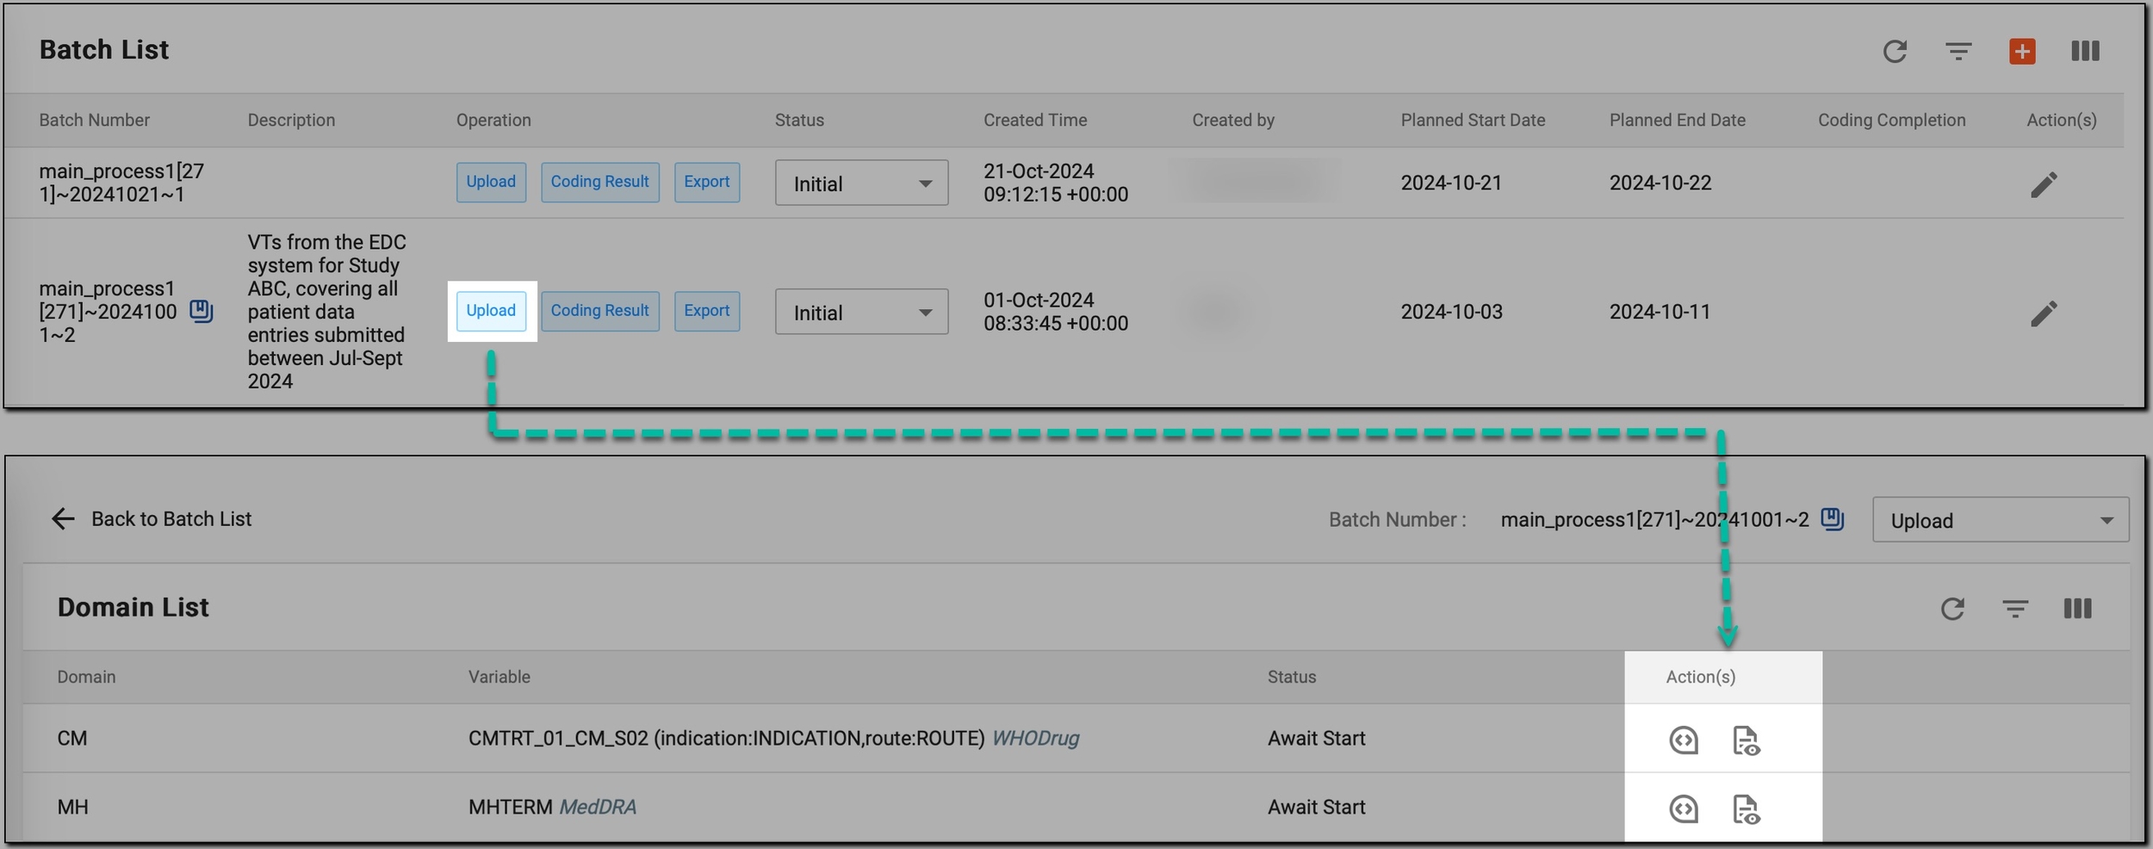Click Coding Result for batch created 21-Oct-2024
Screen dimensions: 2153x849
600,183
